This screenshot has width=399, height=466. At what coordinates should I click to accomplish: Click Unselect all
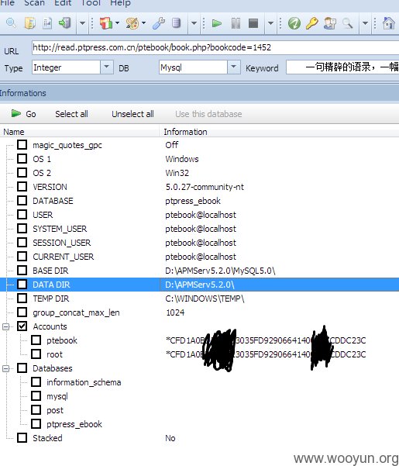point(132,114)
